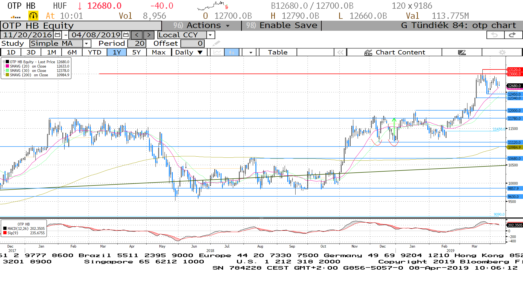This screenshot has height=283, width=523.
Task: Select the 1Y range tab
Action: point(117,52)
